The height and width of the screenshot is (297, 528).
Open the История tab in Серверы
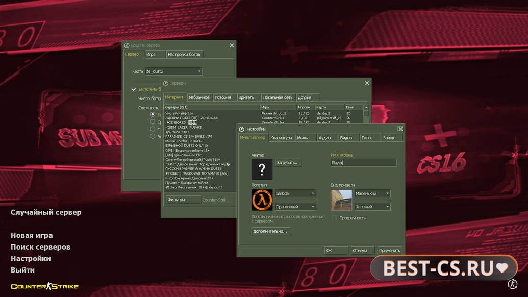pyautogui.click(x=223, y=97)
